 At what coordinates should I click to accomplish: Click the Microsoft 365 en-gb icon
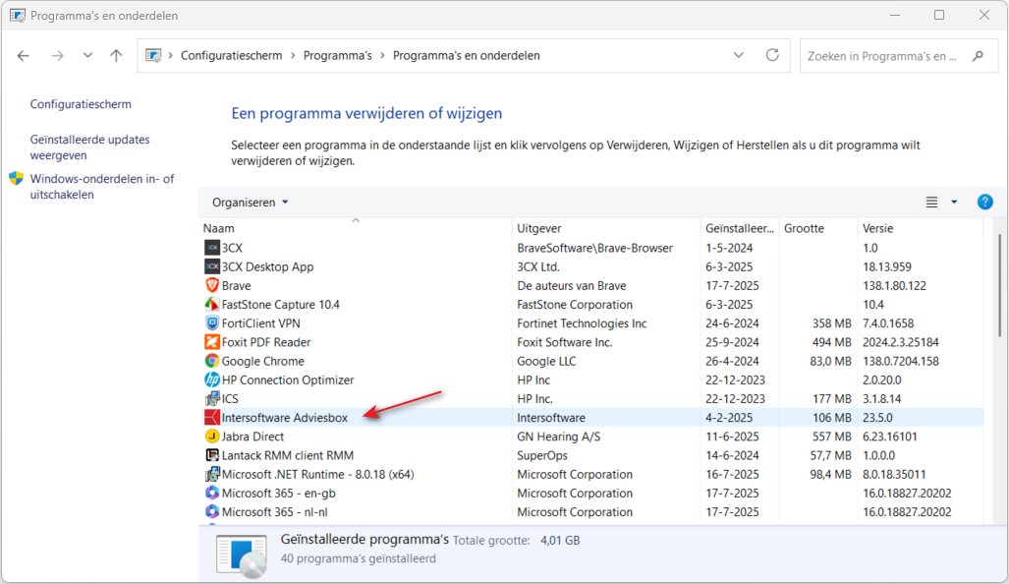(x=211, y=493)
